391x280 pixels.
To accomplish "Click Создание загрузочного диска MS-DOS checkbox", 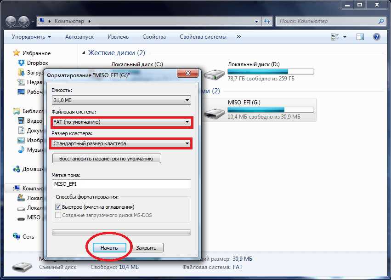I will pos(58,215).
